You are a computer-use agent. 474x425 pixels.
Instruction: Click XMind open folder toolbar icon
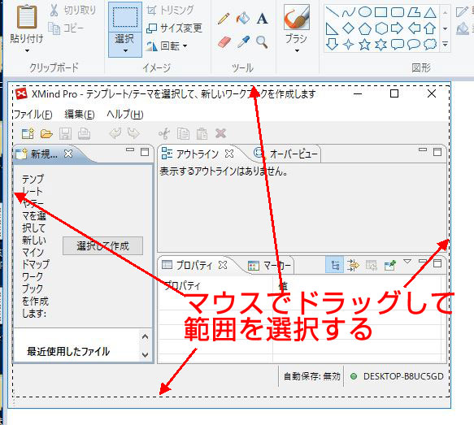(46, 133)
